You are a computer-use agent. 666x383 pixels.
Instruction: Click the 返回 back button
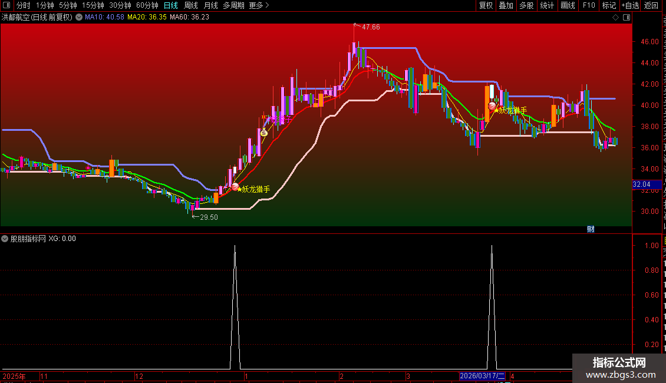point(651,5)
